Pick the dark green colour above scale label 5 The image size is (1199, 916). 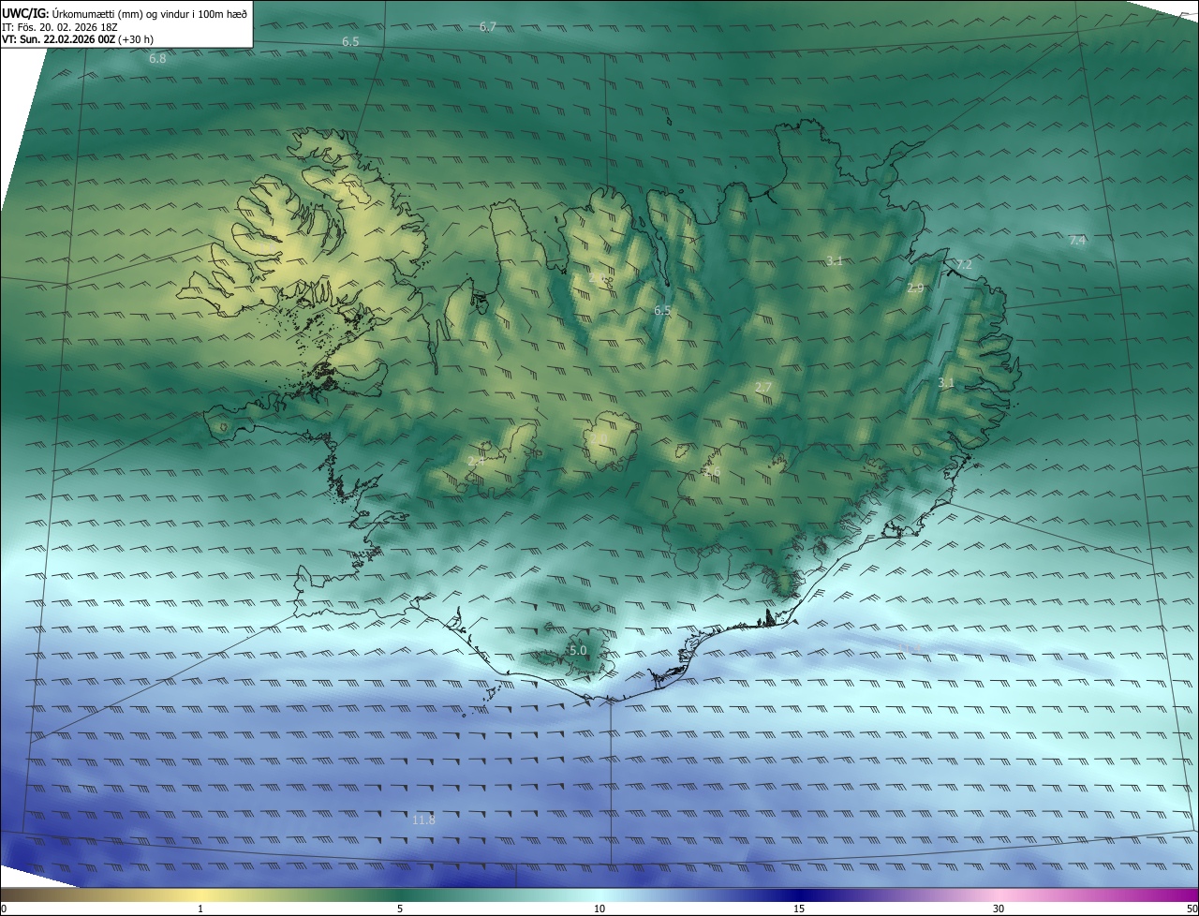coord(400,894)
